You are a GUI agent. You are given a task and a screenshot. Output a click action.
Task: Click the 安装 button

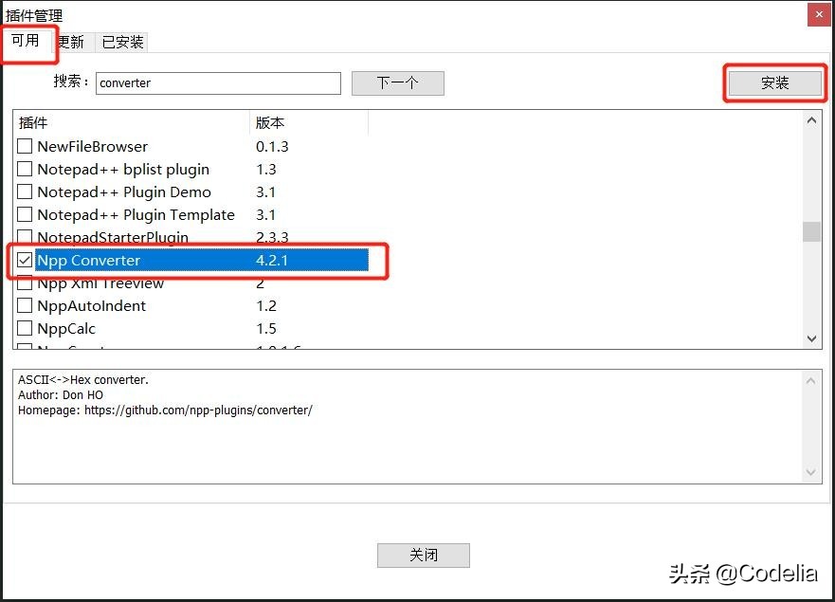coord(775,83)
